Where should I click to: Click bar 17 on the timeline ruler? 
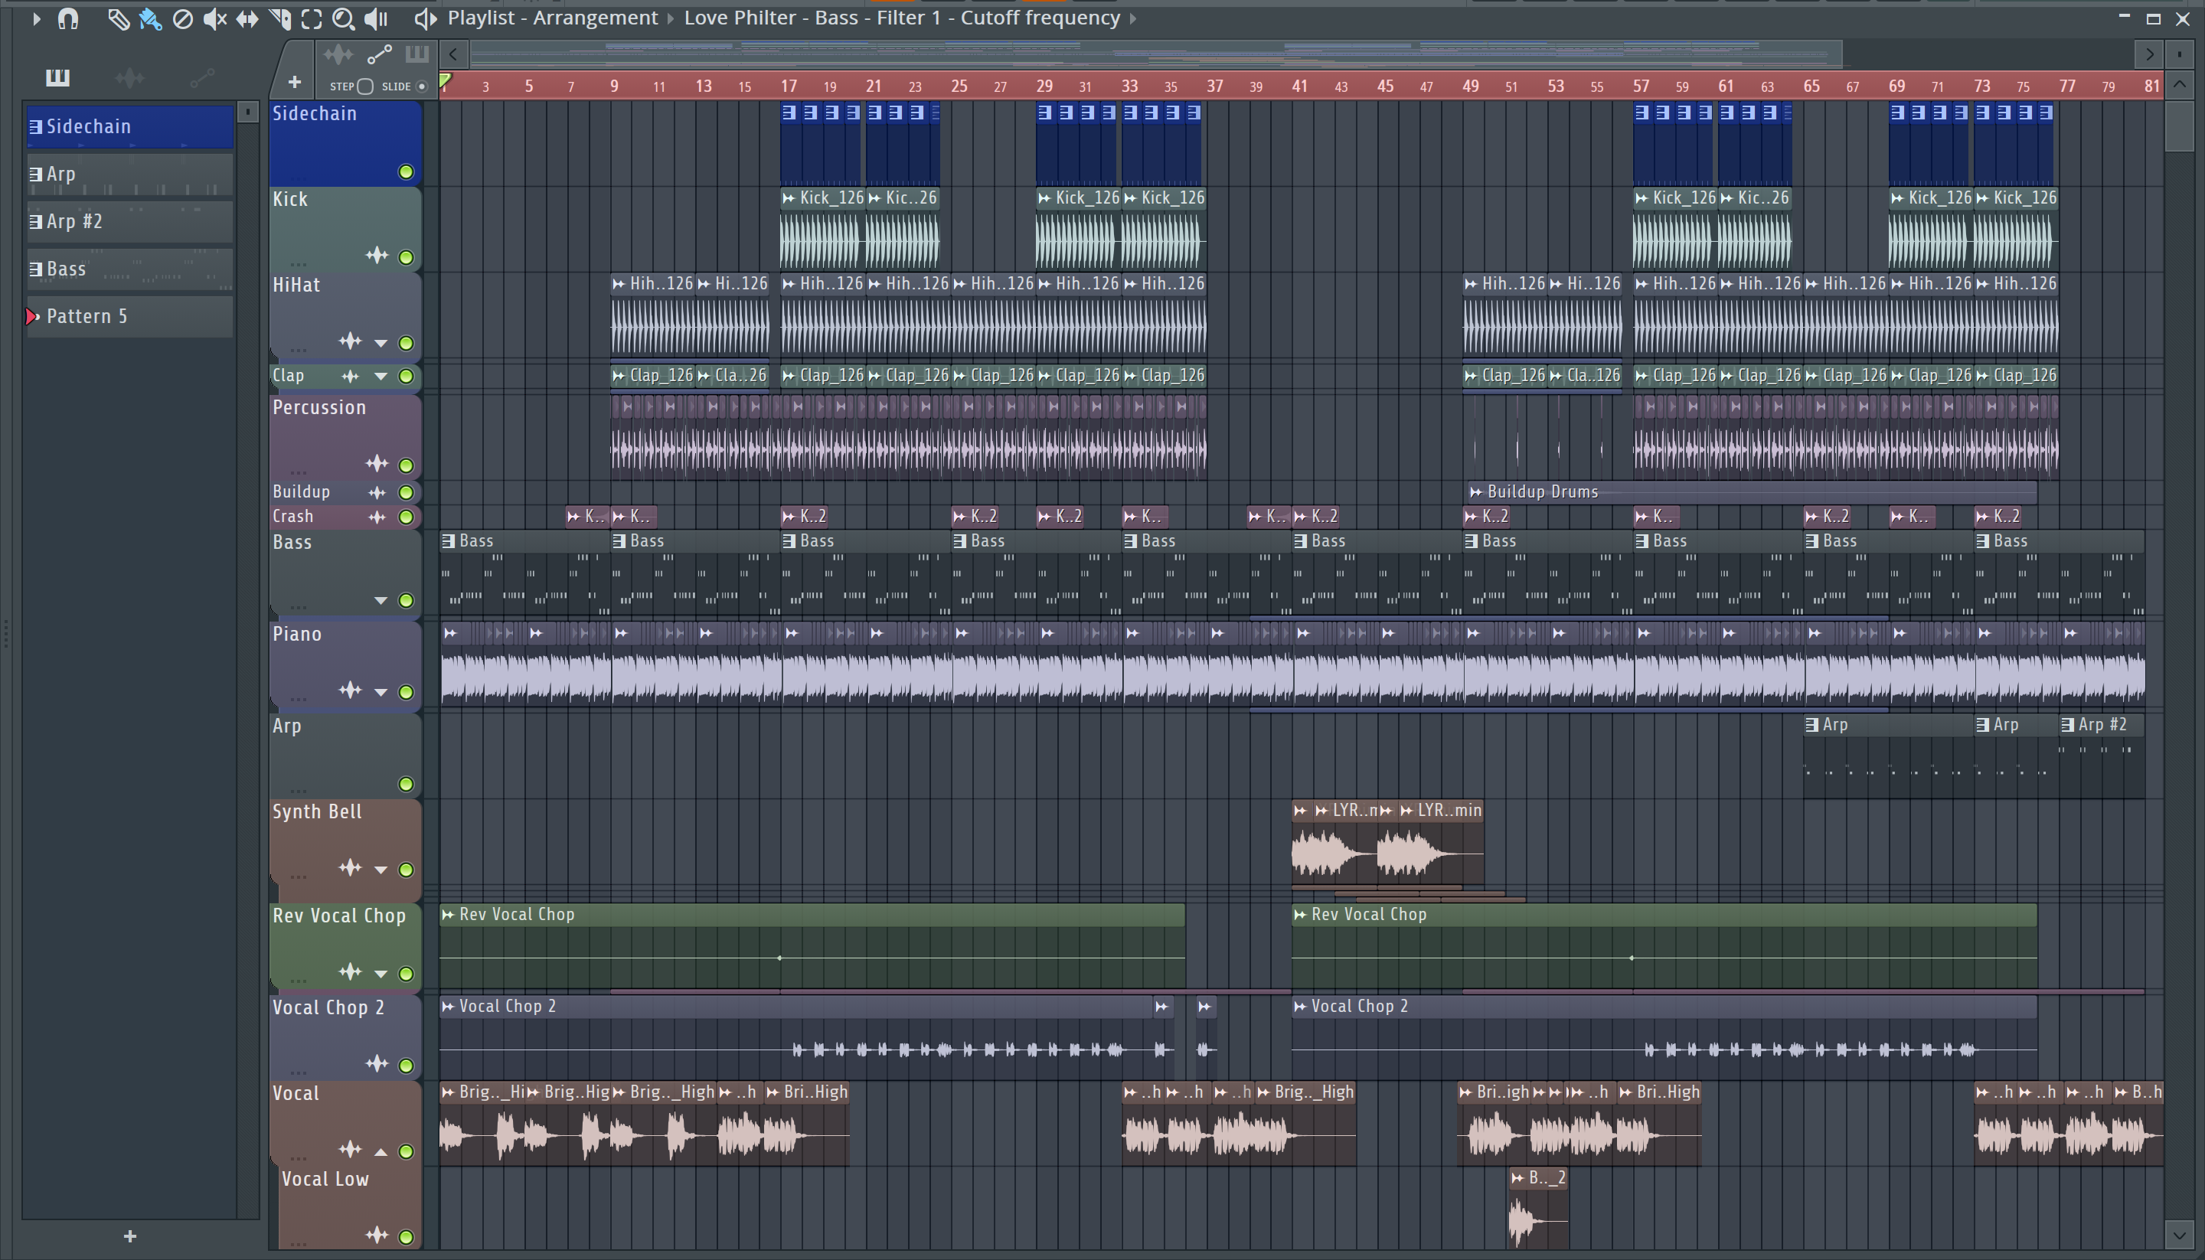[x=789, y=86]
